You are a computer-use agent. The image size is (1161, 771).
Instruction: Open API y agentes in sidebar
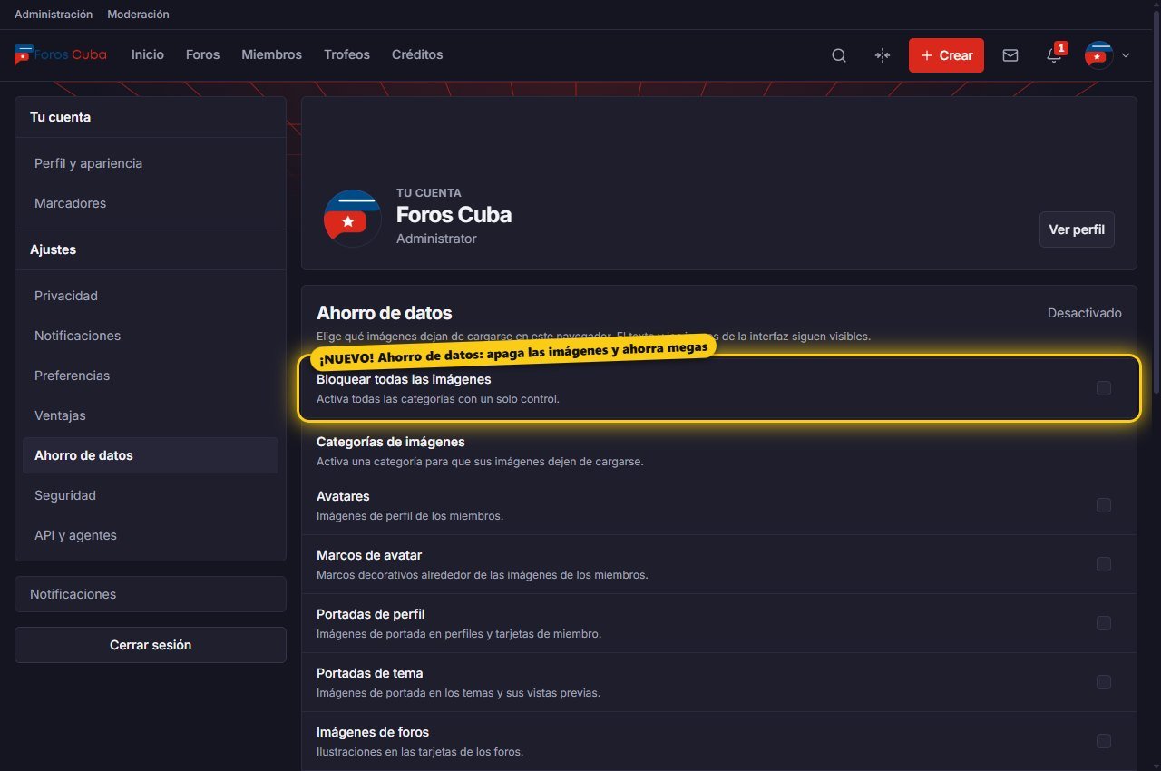[x=151, y=535]
